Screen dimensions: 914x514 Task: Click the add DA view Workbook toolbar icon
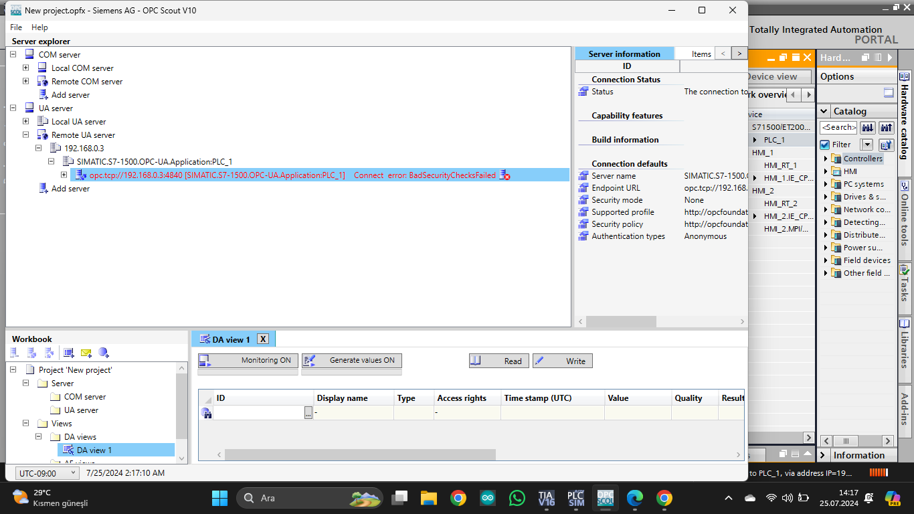point(68,353)
